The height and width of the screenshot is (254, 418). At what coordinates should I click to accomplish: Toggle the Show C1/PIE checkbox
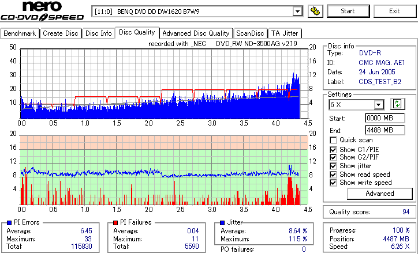pyautogui.click(x=333, y=150)
